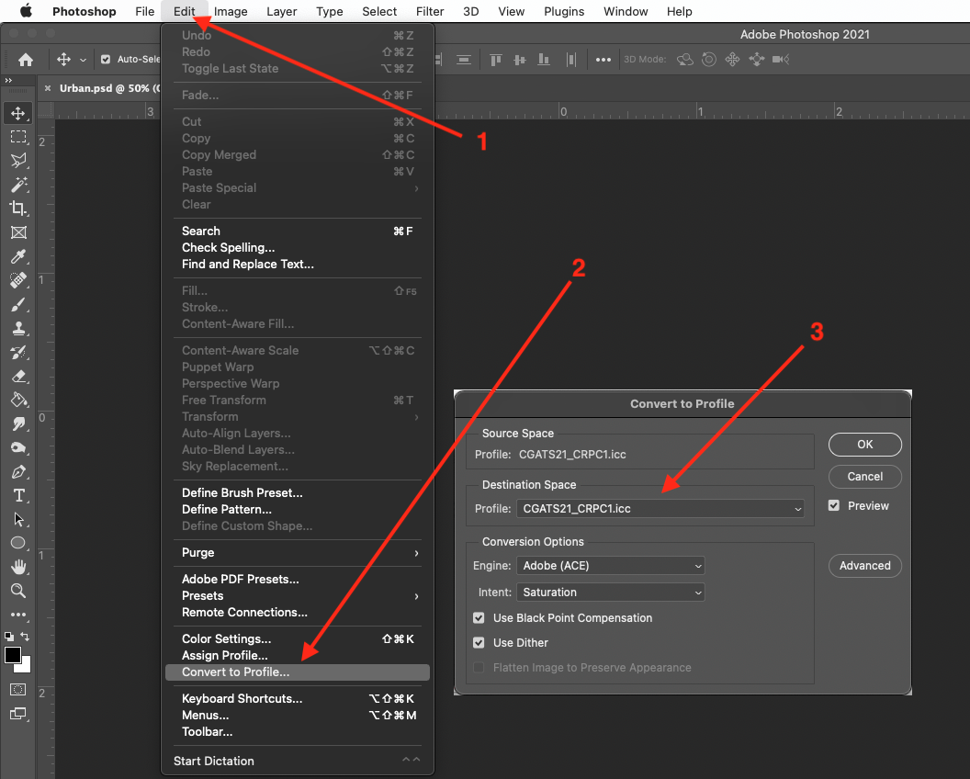Uncheck the Use Dither checkbox
The image size is (970, 779).
pos(479,643)
